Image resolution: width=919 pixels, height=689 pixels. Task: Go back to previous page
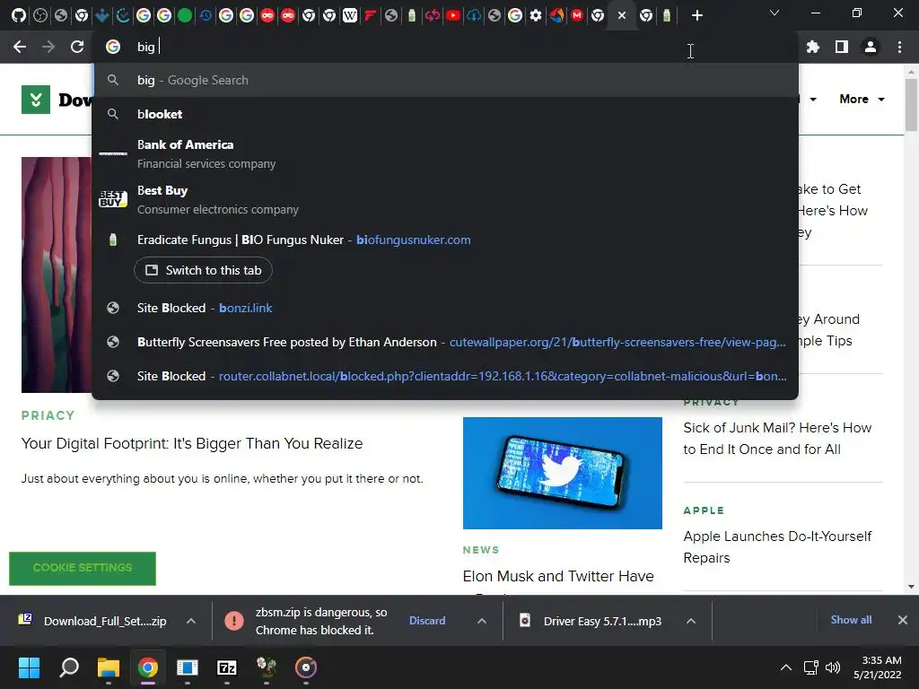point(20,47)
